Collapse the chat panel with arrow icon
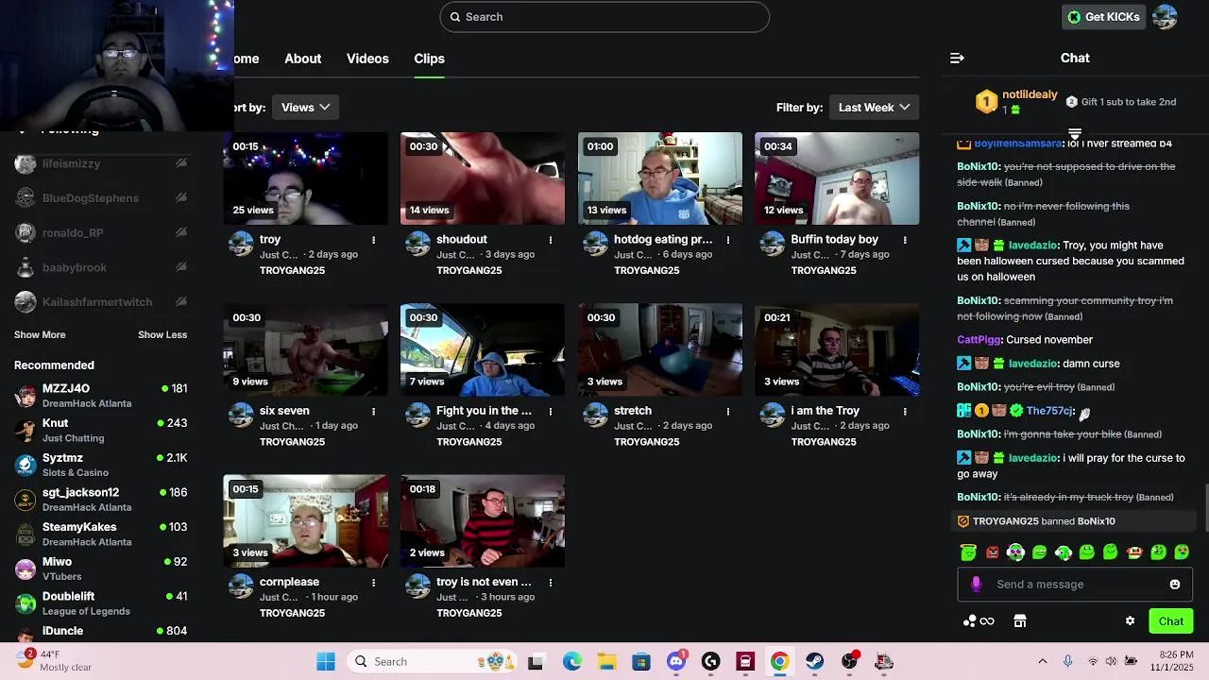The width and height of the screenshot is (1209, 680). [x=957, y=59]
